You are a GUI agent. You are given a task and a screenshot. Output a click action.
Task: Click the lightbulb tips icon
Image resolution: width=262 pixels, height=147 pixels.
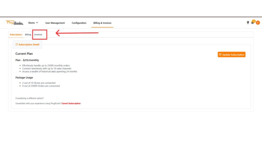point(248,23)
